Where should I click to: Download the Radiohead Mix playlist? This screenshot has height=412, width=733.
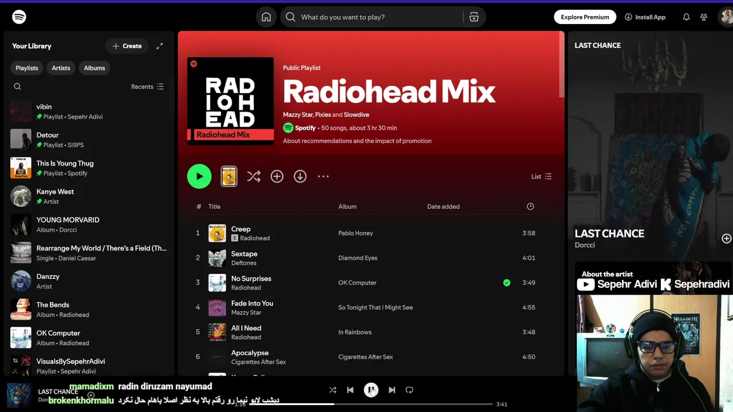coord(300,176)
